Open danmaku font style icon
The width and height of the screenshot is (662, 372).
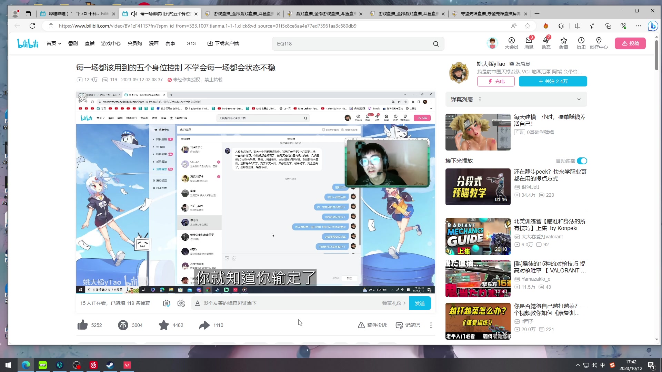tap(198, 303)
